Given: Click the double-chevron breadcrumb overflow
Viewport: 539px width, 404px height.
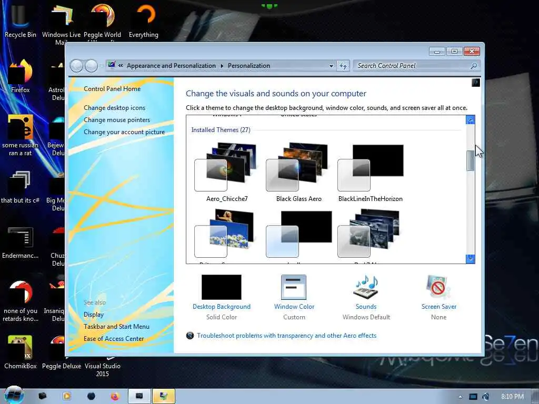Looking at the screenshot, I should tap(121, 66).
